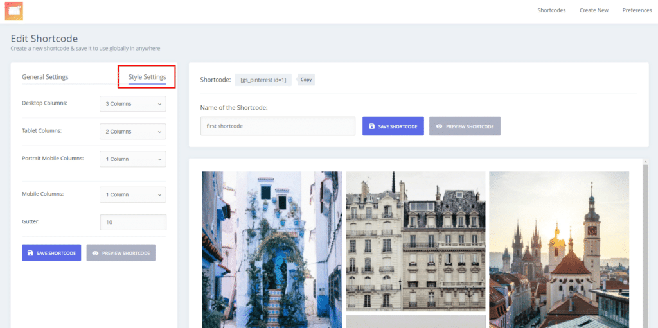
Task: Open Preferences in the top navigation
Action: click(x=637, y=10)
